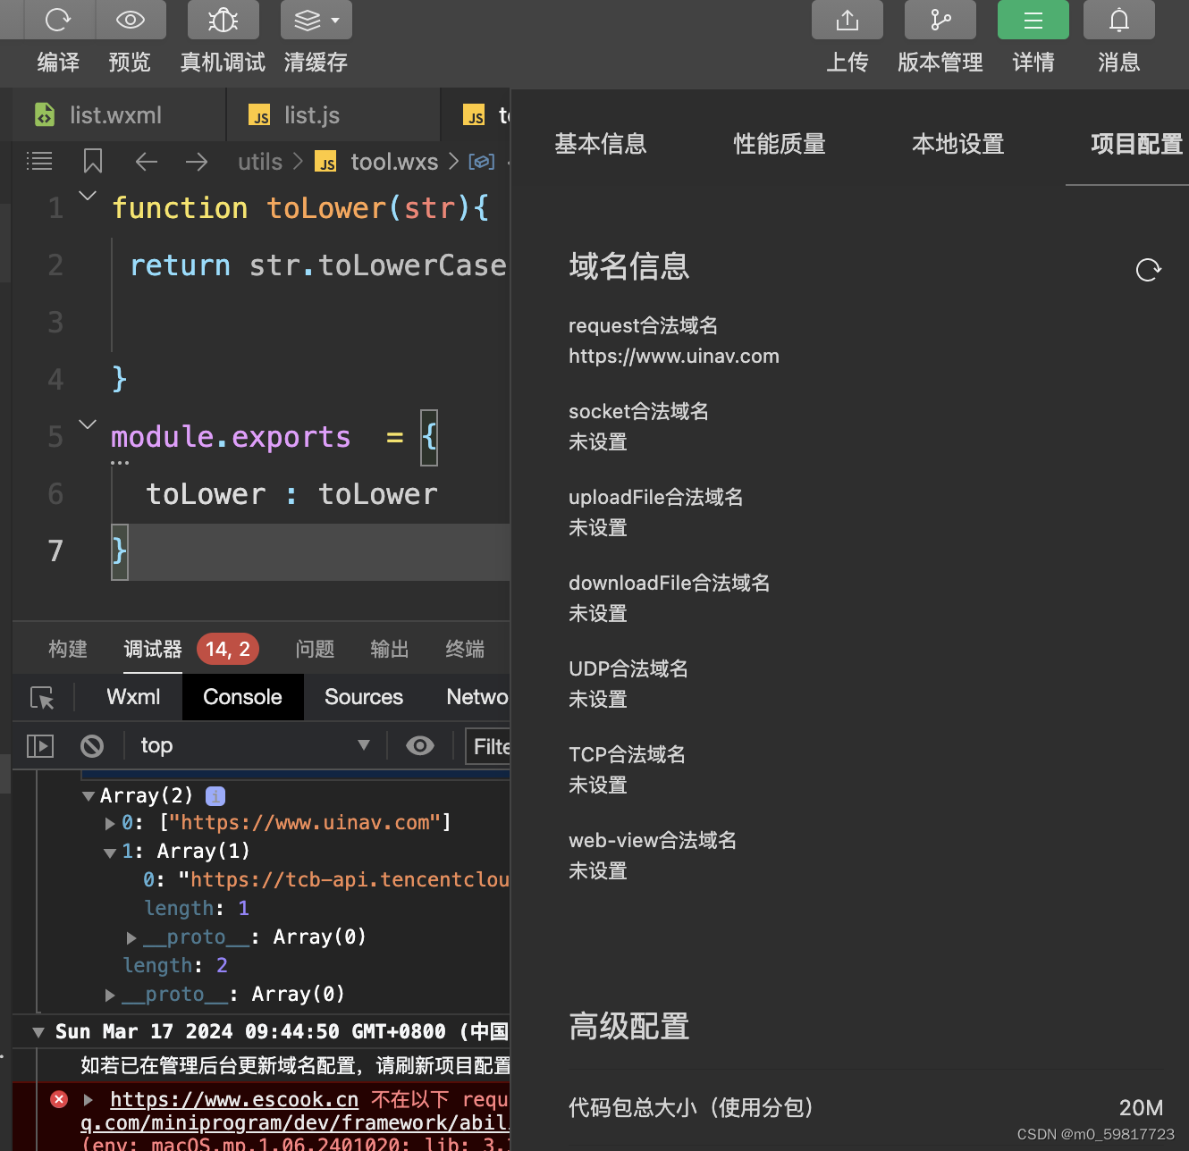Click the compile (编译) refresh icon
1189x1151 pixels.
[58, 19]
